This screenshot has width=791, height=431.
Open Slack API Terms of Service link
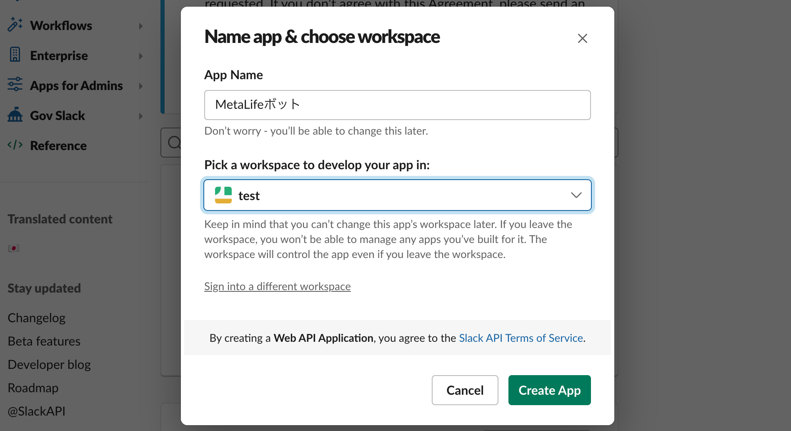click(x=521, y=338)
